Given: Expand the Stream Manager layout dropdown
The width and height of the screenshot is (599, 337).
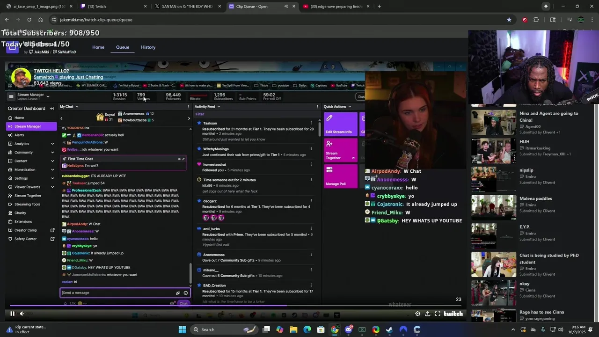Looking at the screenshot, I should coord(48,96).
